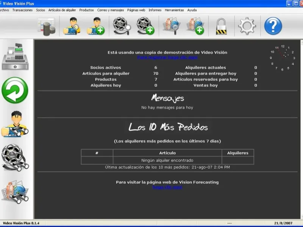The image size is (303, 227).
Task: Click the 'Los 10 Más Pedidos' heading
Action: tap(168, 127)
